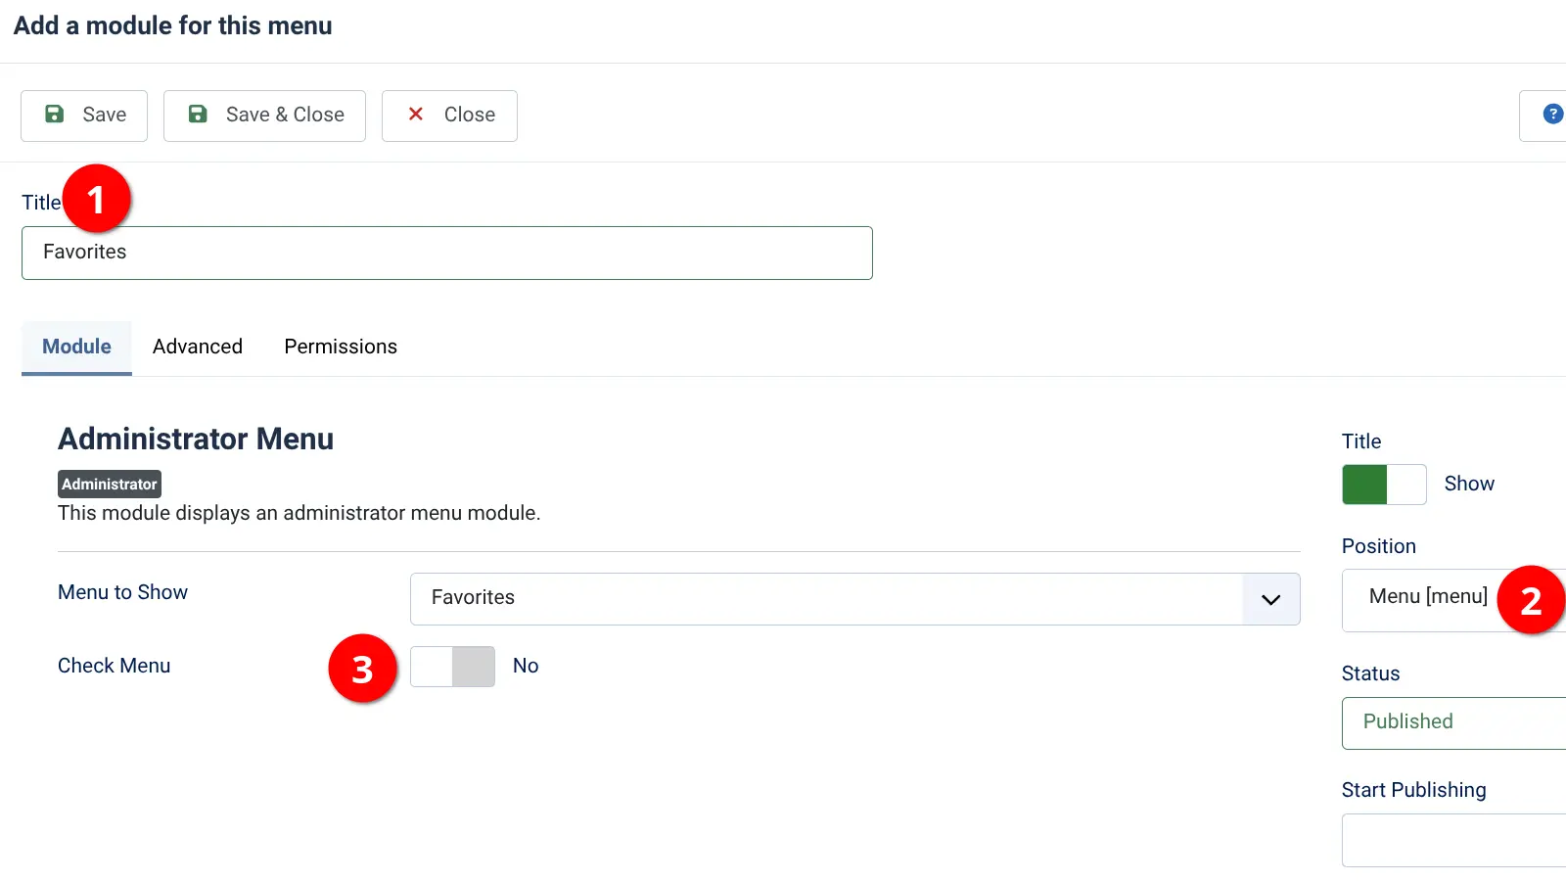Click the Save button
This screenshot has width=1566, height=881.
point(83,115)
